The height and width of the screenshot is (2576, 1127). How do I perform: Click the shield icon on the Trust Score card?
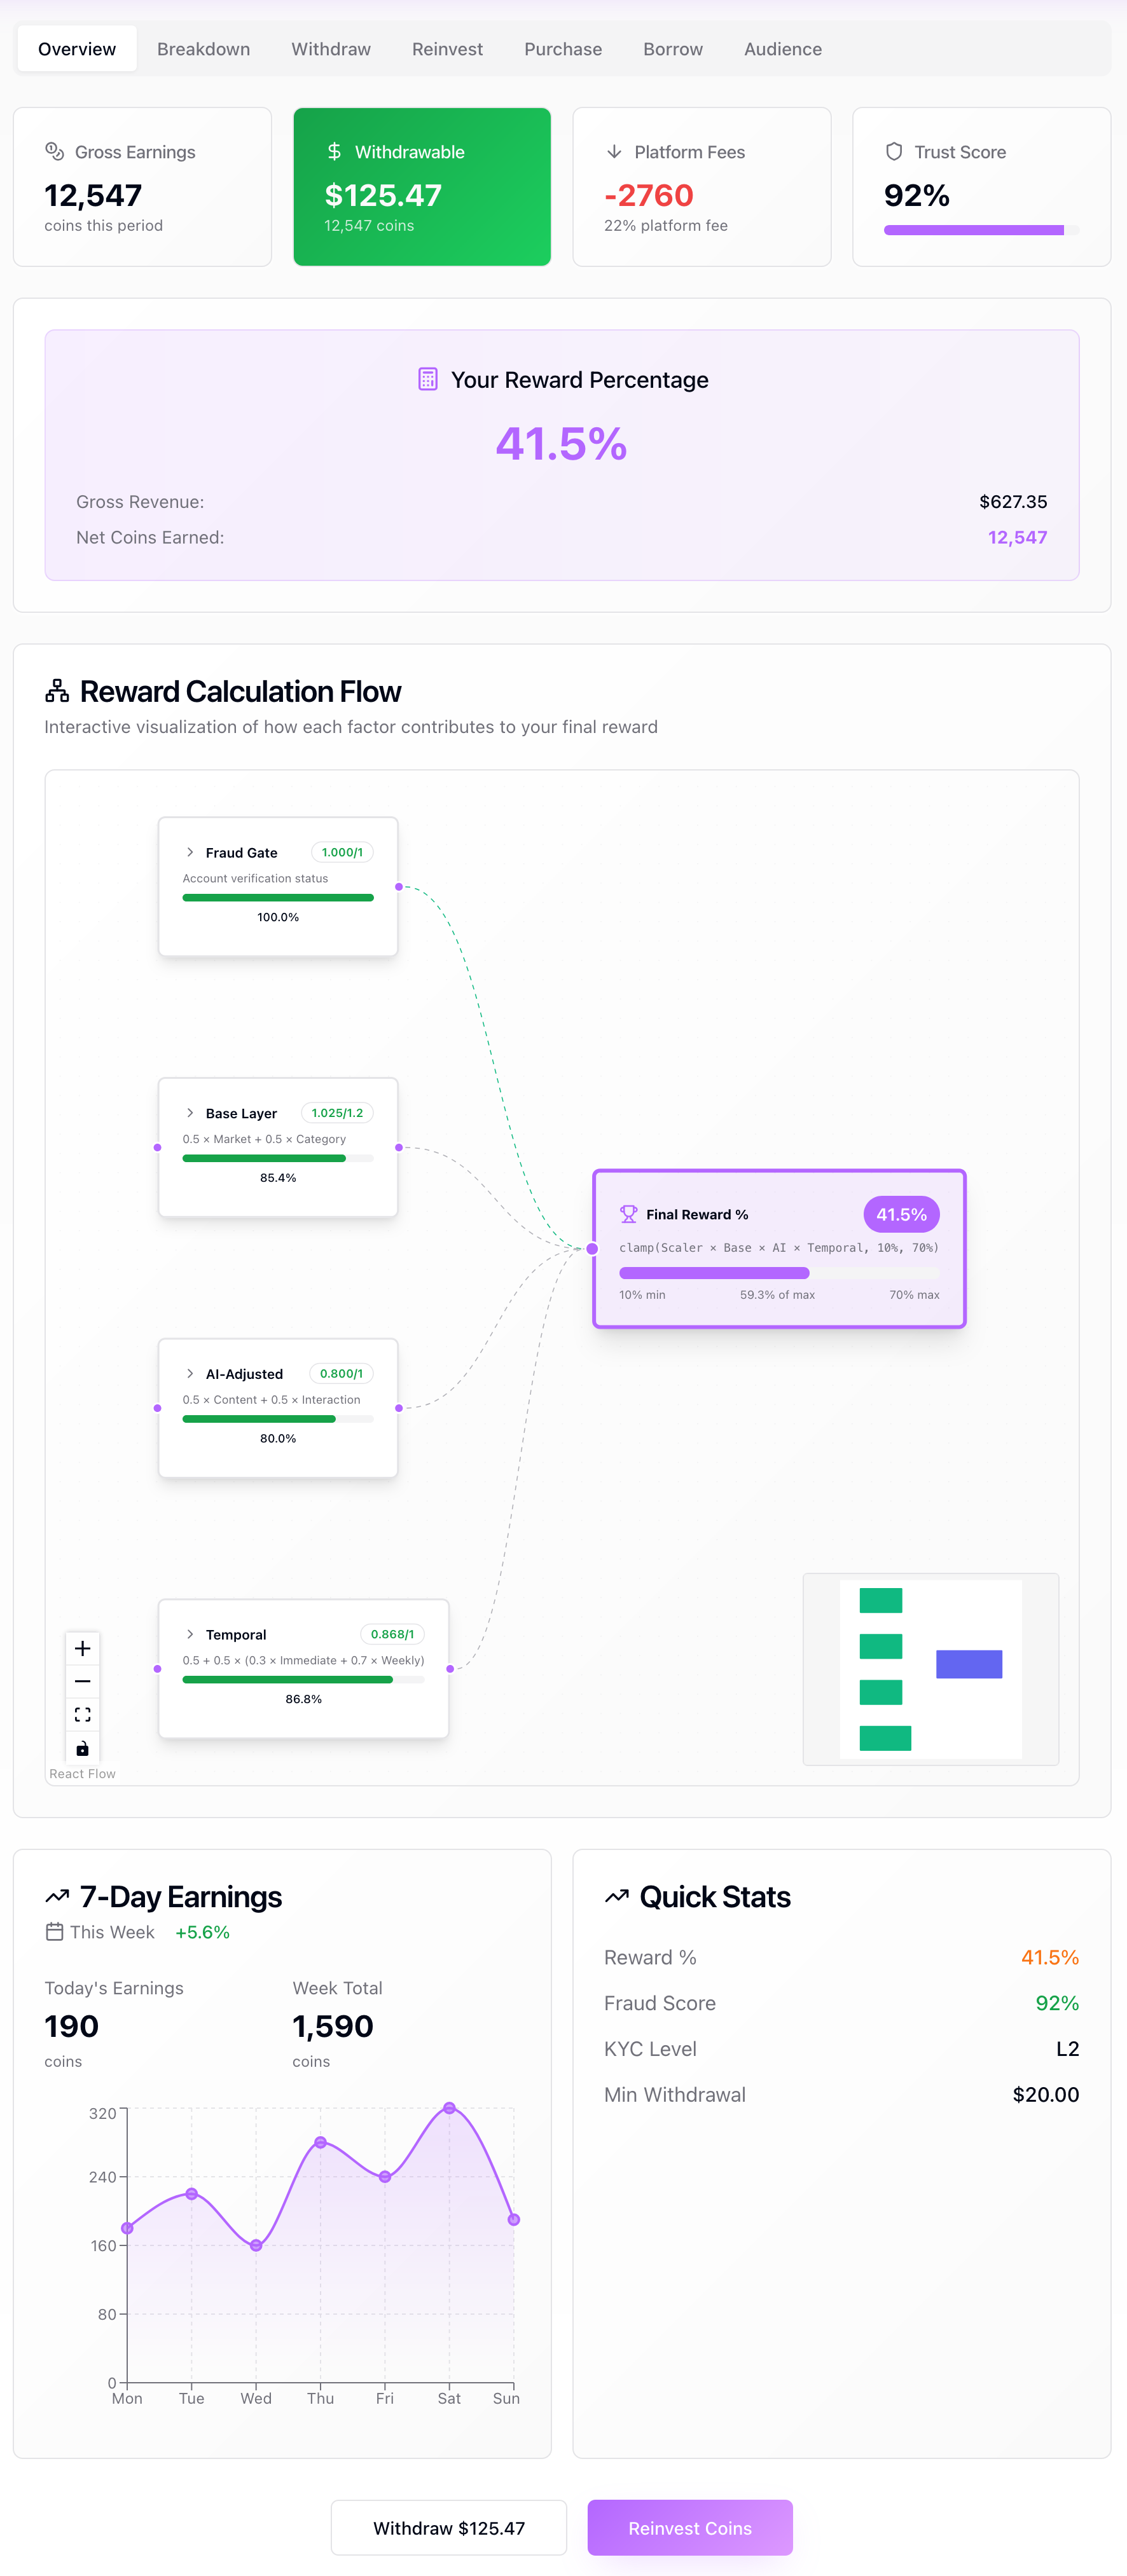click(893, 151)
